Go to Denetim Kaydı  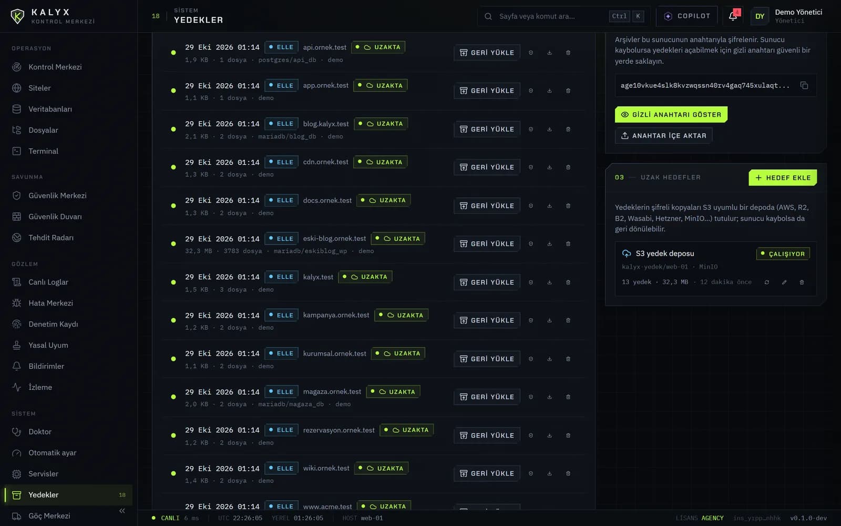pos(68,324)
